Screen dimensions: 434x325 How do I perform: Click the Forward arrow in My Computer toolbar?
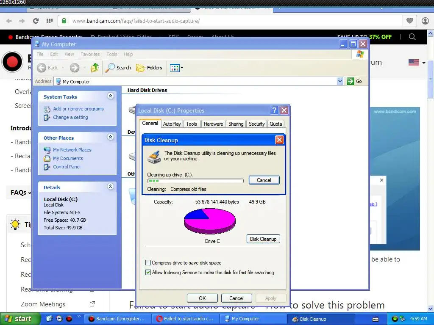point(75,68)
